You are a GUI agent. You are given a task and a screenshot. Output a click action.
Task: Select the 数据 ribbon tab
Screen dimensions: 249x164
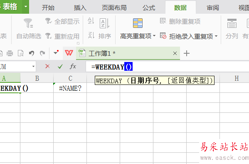click(180, 7)
